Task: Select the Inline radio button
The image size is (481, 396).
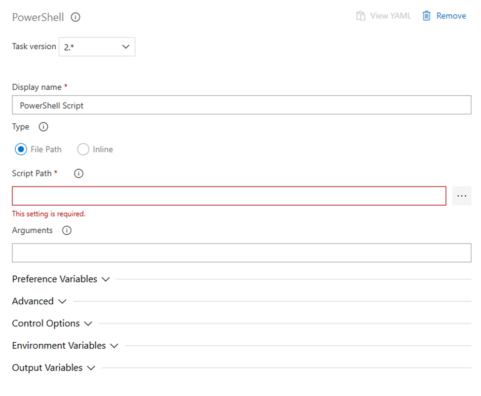Action: click(x=83, y=149)
